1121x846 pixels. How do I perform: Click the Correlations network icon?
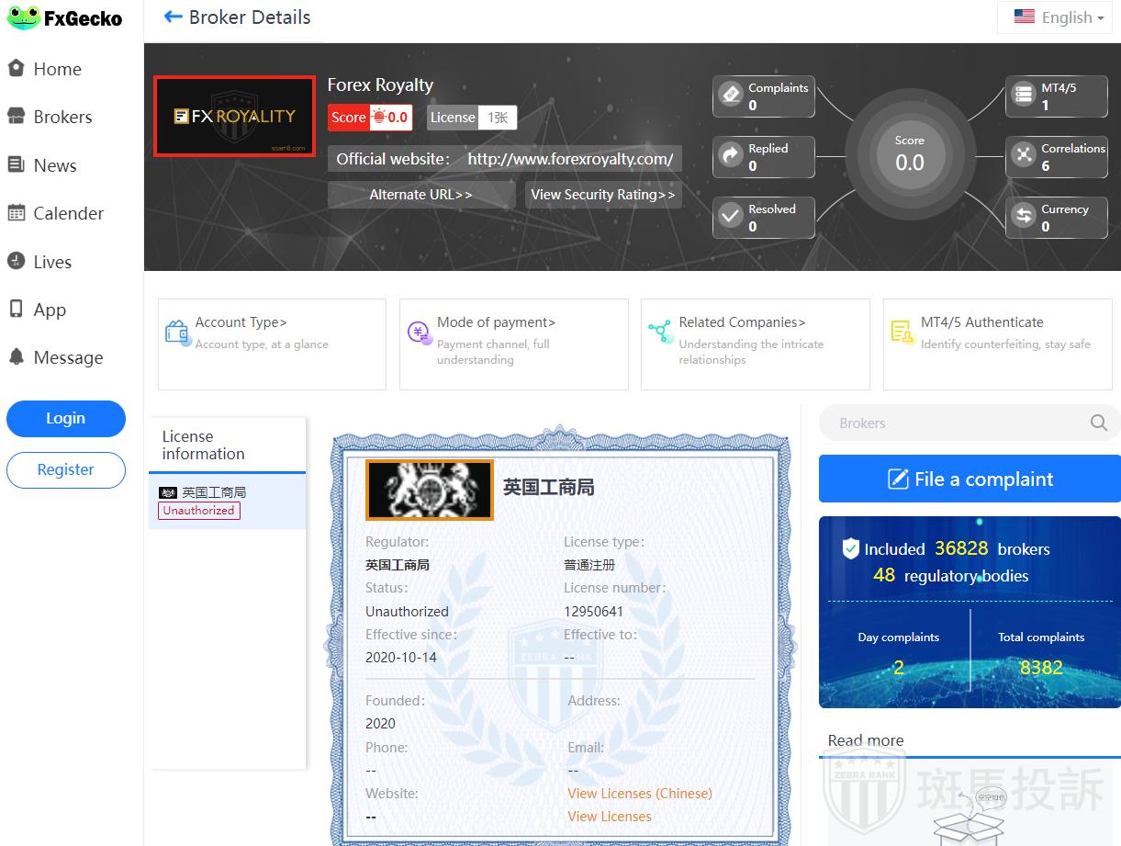[1023, 156]
